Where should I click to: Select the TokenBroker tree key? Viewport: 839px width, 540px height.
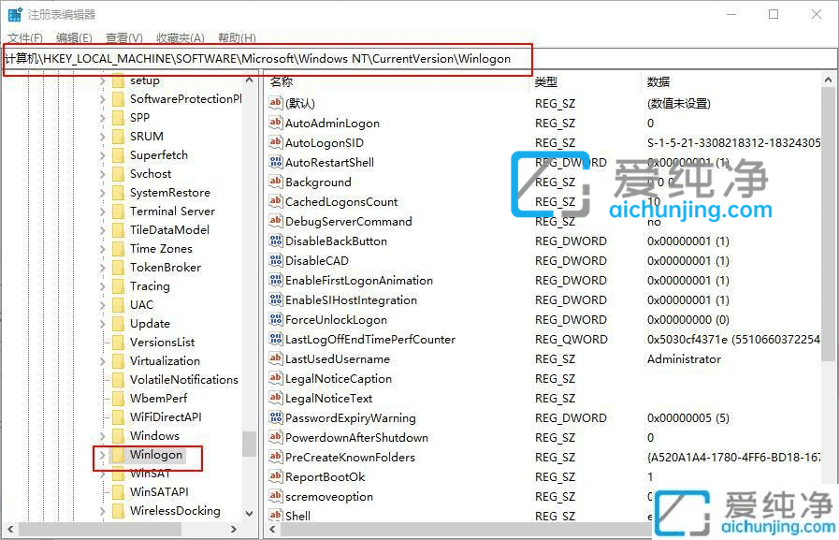click(x=166, y=267)
